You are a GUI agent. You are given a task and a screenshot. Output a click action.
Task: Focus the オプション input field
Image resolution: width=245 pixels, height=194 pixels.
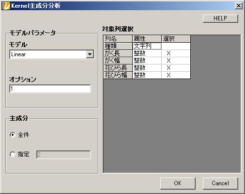pos(50,89)
